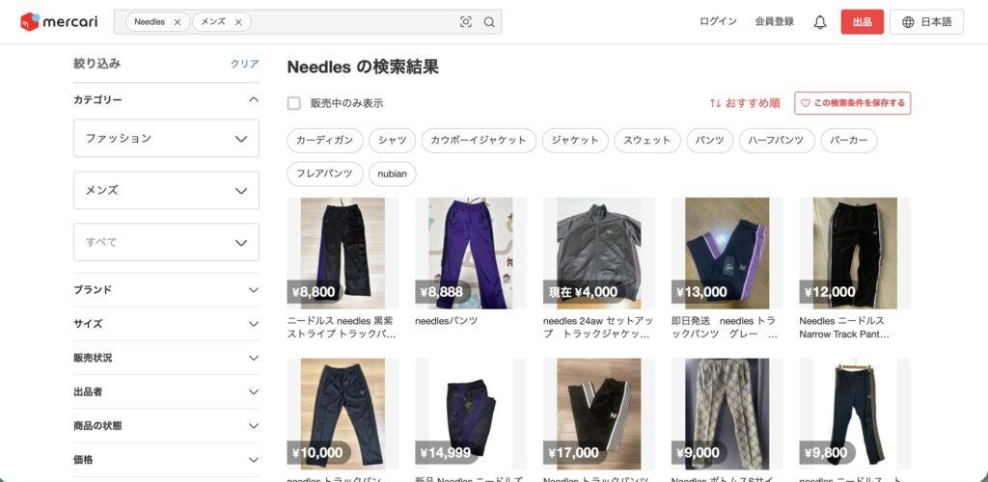Click the Mercari logo
Image resolution: width=988 pixels, height=482 pixels.
click(x=59, y=22)
